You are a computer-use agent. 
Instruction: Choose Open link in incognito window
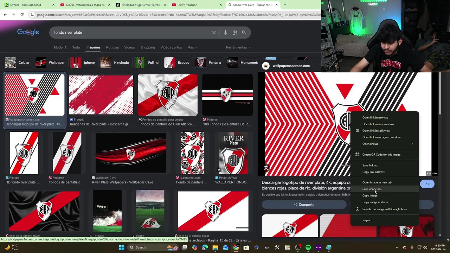[385, 137]
